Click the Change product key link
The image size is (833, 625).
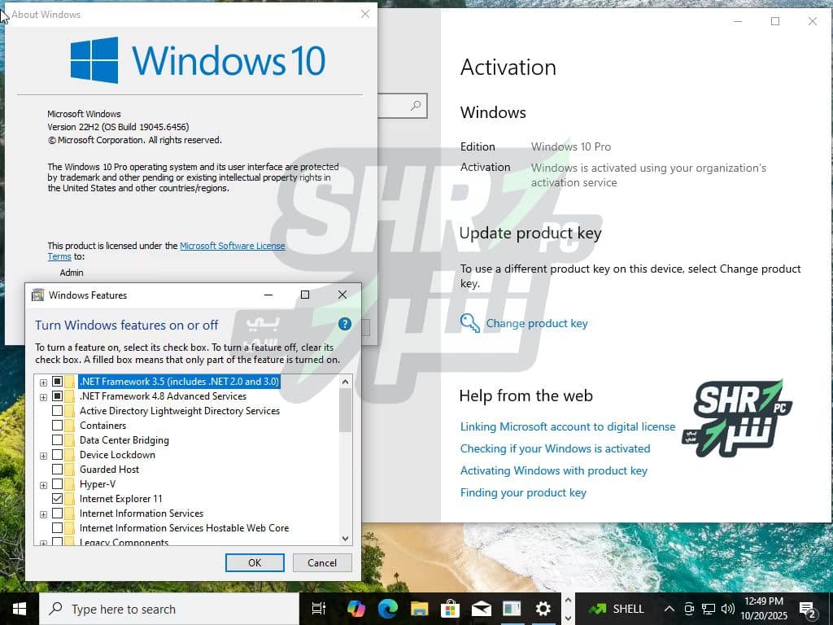536,323
